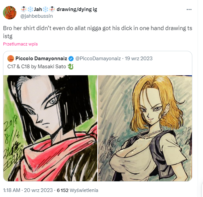Image resolution: width=203 pixels, height=197 pixels.
Task: Open the C17 black-haired drawing image
Action: click(50, 128)
